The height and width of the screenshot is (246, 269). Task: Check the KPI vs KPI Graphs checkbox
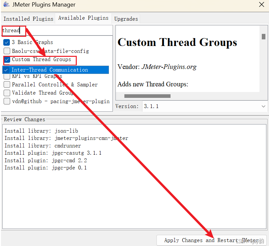coord(7,76)
